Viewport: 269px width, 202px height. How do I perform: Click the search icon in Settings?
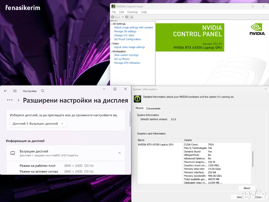(x=43, y=91)
